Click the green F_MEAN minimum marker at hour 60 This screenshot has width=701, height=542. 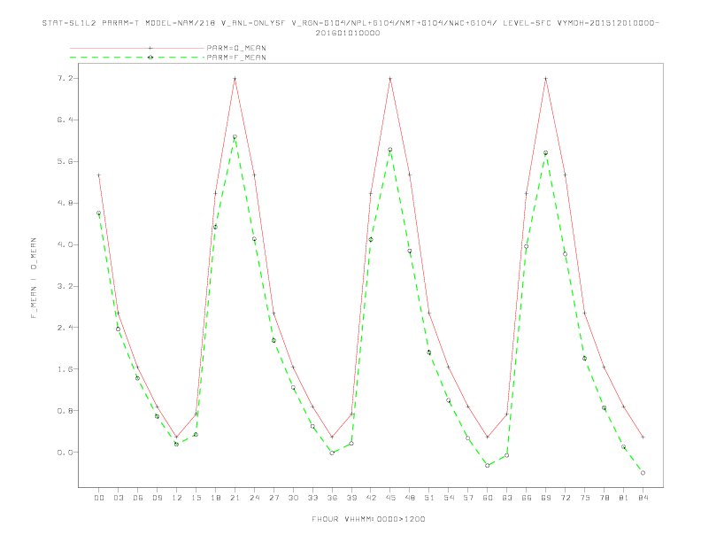pos(488,466)
